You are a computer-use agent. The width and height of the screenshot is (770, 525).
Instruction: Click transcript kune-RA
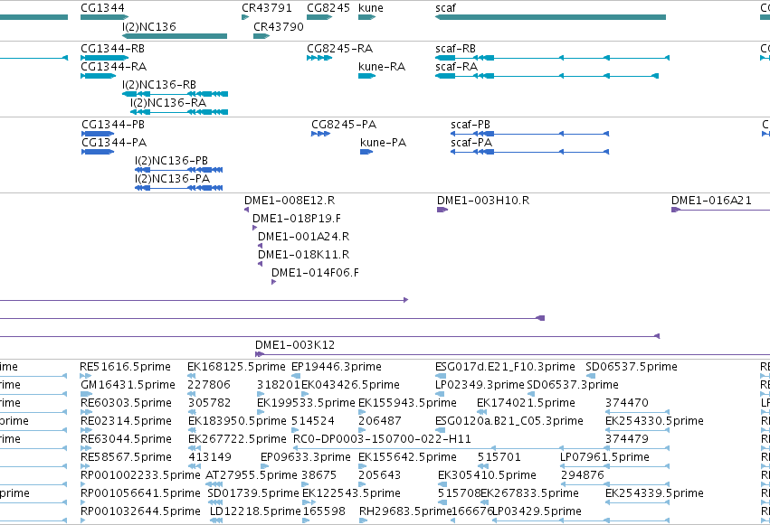pos(366,76)
